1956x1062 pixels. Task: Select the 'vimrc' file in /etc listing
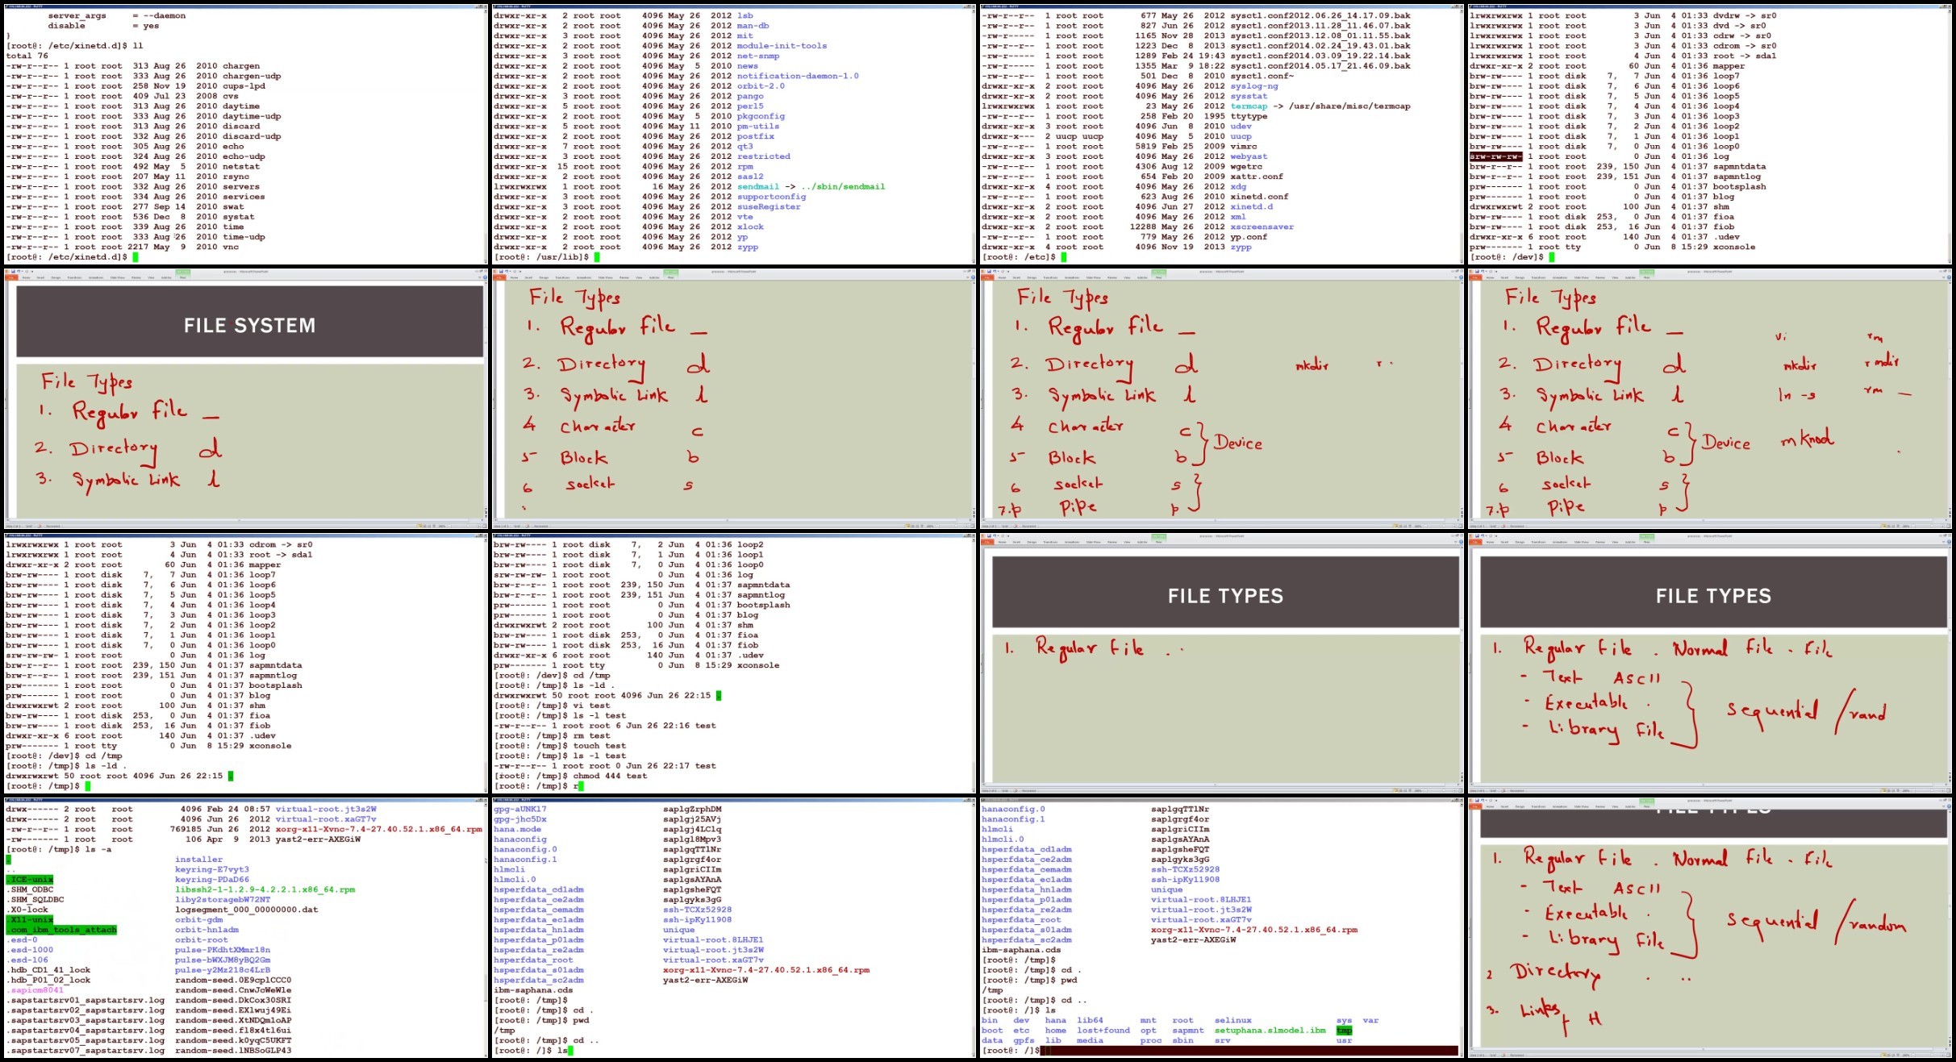(1244, 147)
